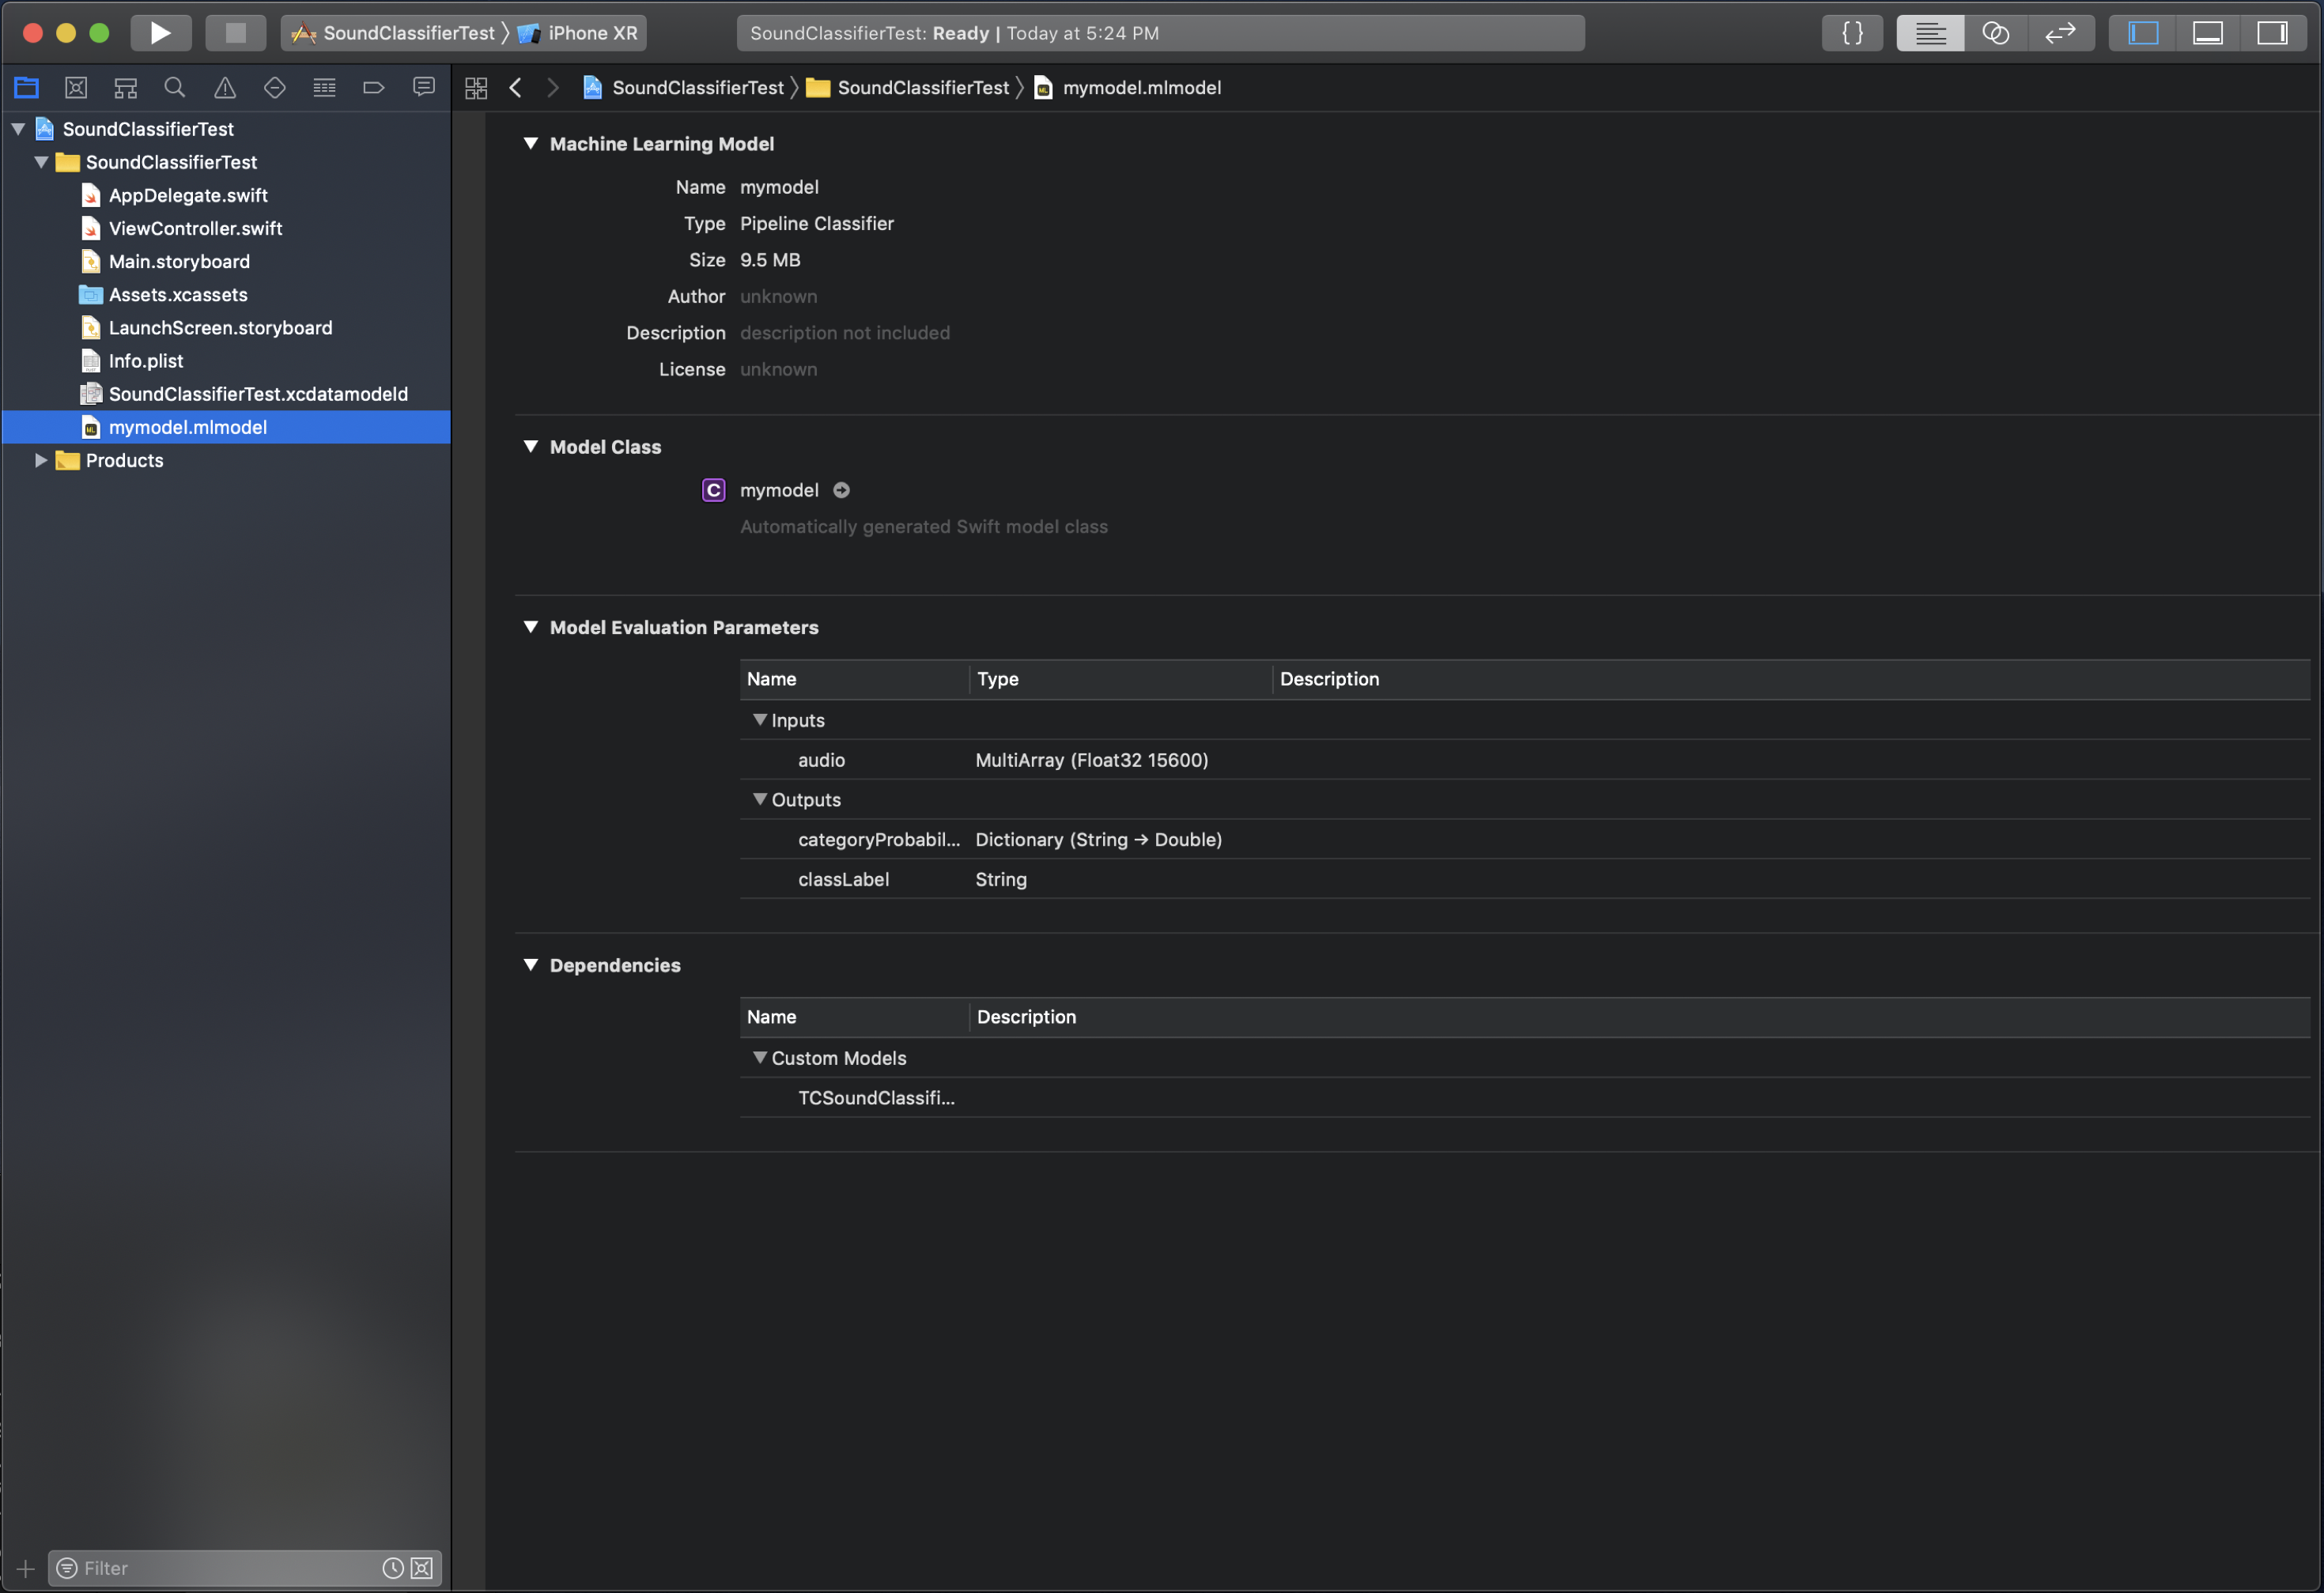Click the Run button in toolbar
2324x1593 pixels.
[159, 32]
